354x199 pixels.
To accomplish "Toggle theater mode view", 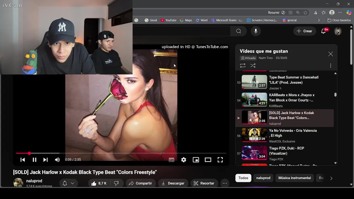I will pos(208,160).
